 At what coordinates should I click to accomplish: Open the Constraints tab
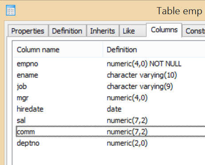coord(194,31)
